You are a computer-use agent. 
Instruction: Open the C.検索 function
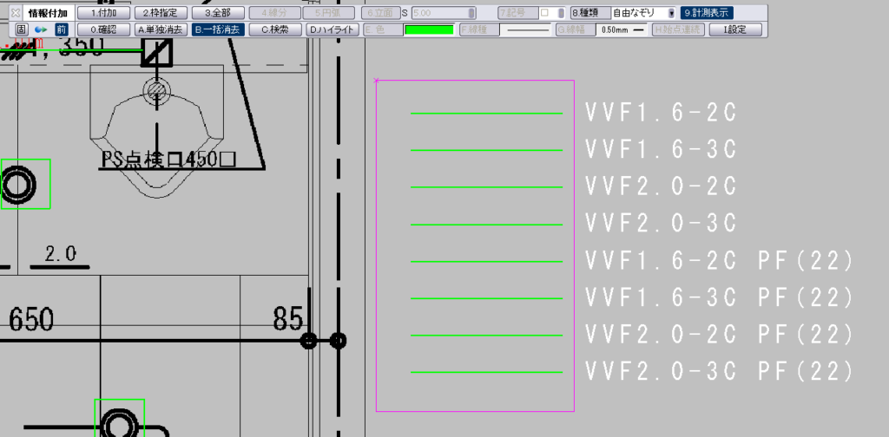pos(274,29)
